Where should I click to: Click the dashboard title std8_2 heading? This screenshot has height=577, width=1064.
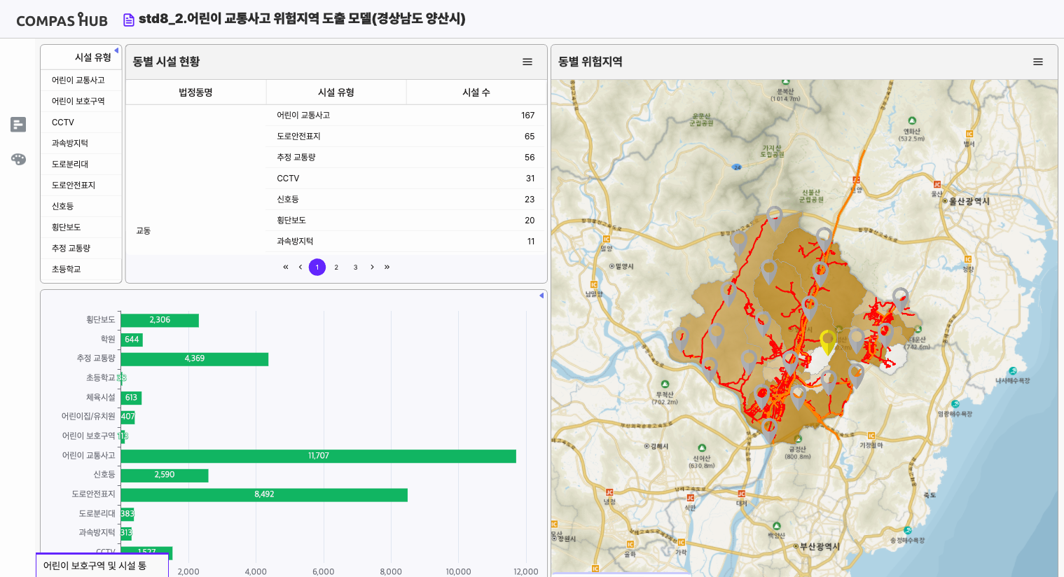click(302, 19)
